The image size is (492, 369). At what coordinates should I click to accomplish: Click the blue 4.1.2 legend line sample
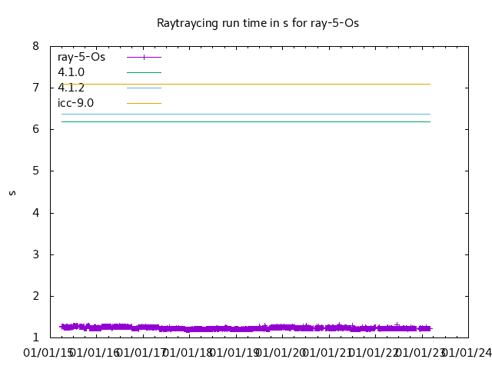(x=144, y=88)
